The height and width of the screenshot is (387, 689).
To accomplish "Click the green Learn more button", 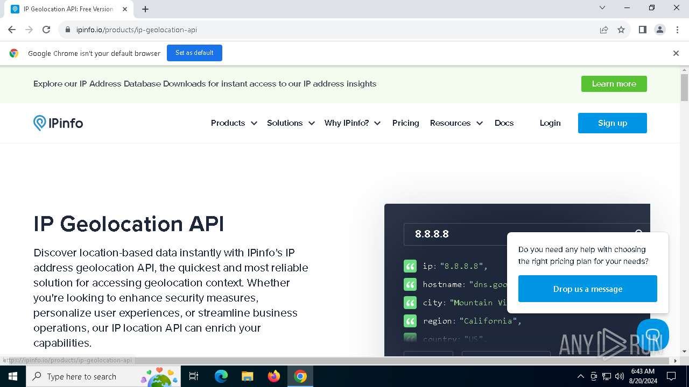I will pos(614,84).
